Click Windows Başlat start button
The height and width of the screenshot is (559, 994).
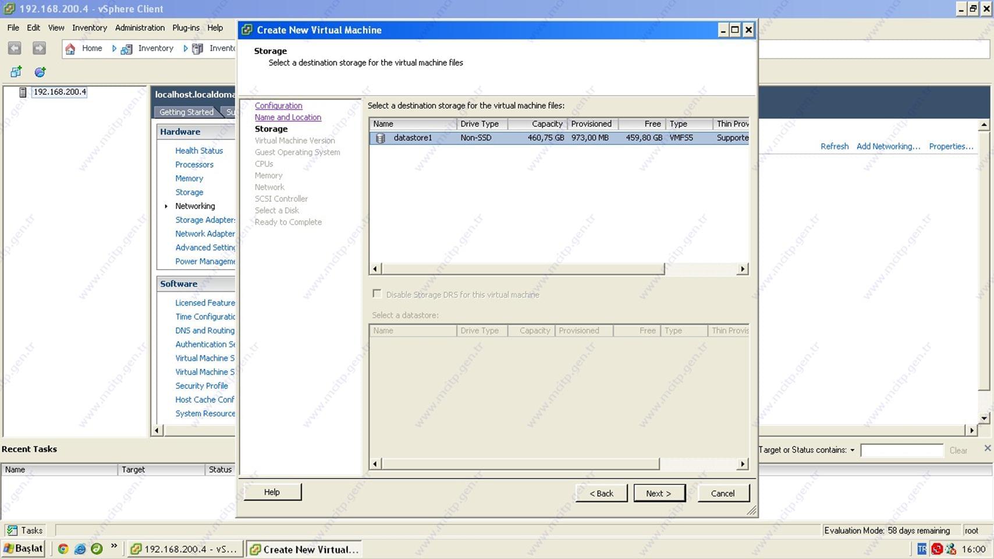tap(23, 549)
